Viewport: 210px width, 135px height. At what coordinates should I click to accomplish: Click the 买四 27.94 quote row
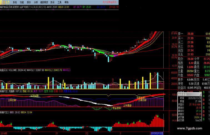(194, 50)
